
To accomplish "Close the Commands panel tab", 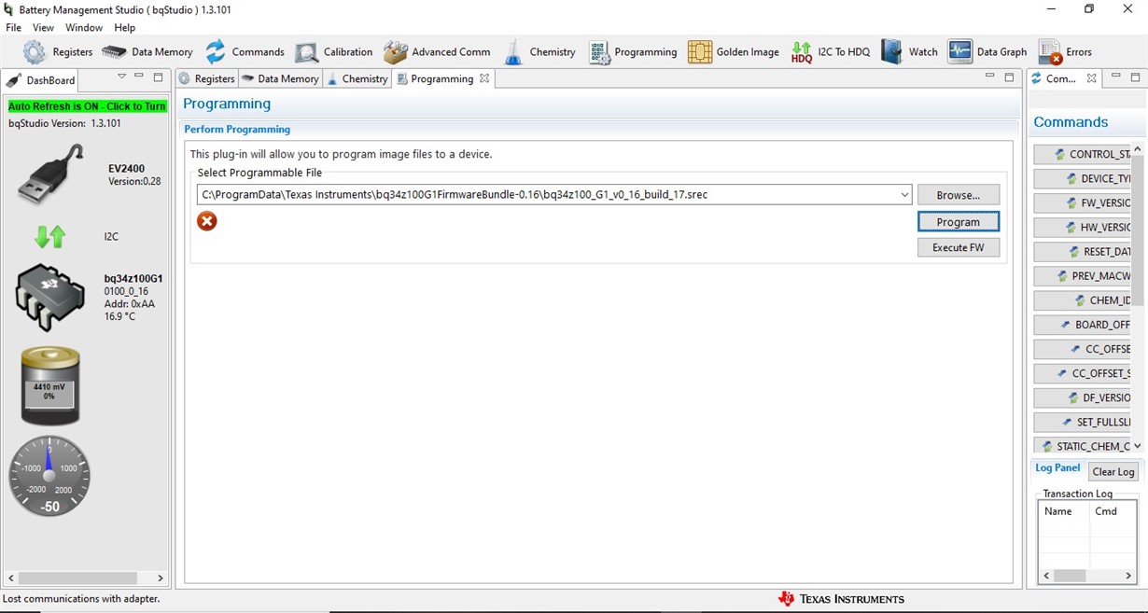I will [1091, 78].
